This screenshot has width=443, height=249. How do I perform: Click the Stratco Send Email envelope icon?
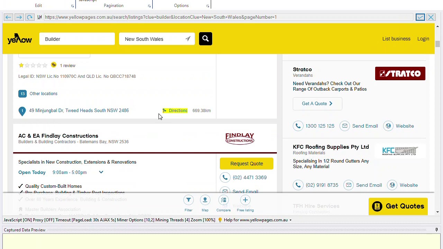click(x=345, y=126)
